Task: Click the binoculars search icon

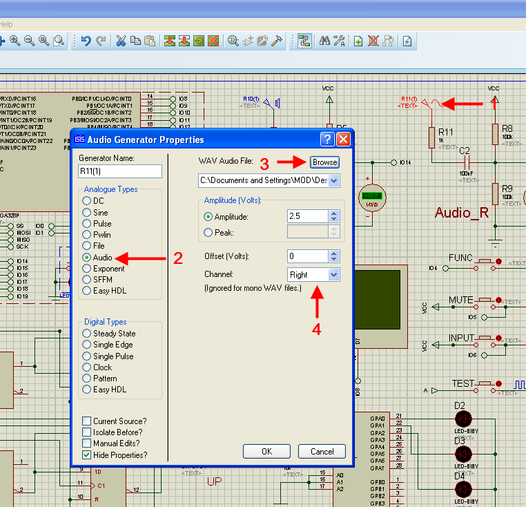Action: pyautogui.click(x=324, y=41)
